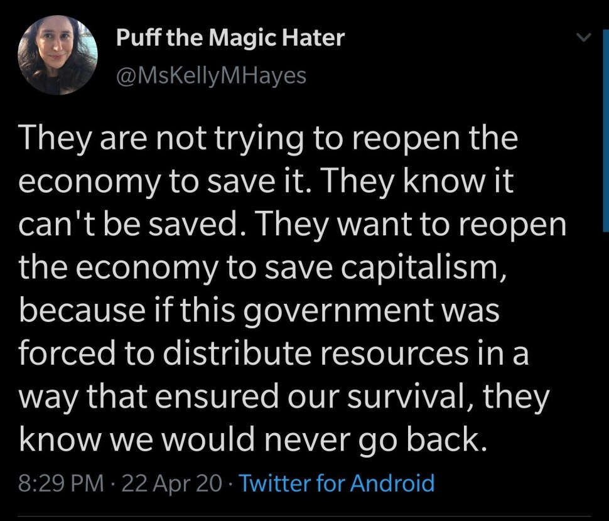Viewport: 609px width, 521px height.
Task: Expand the tweet options chevron
Action: (x=584, y=39)
